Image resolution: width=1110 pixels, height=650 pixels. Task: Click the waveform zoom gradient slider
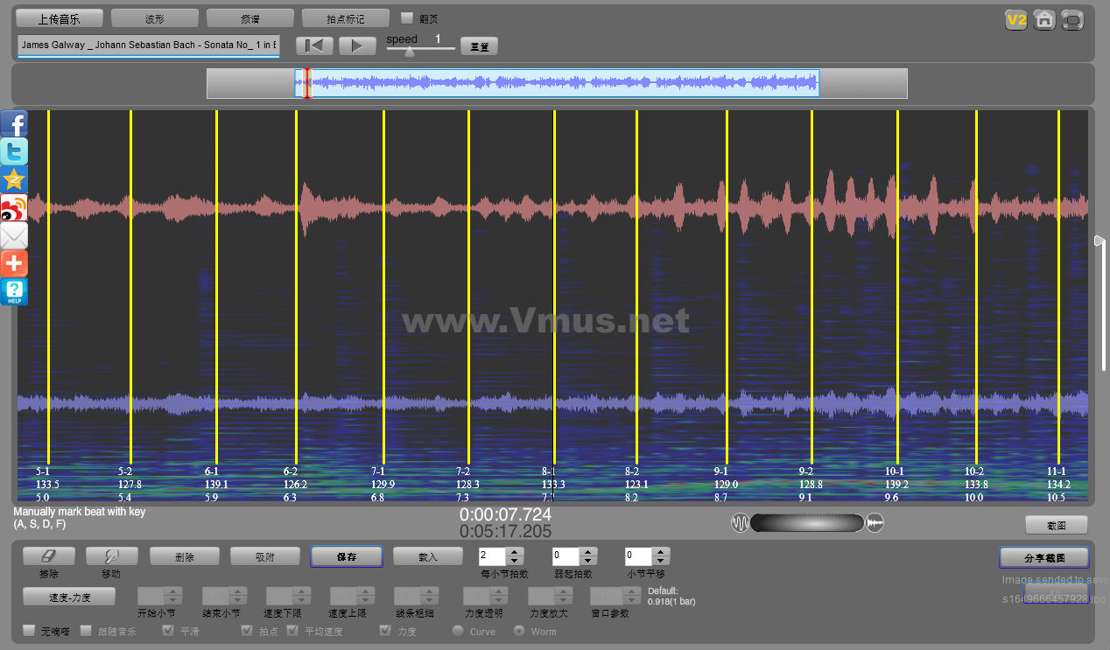tap(807, 523)
